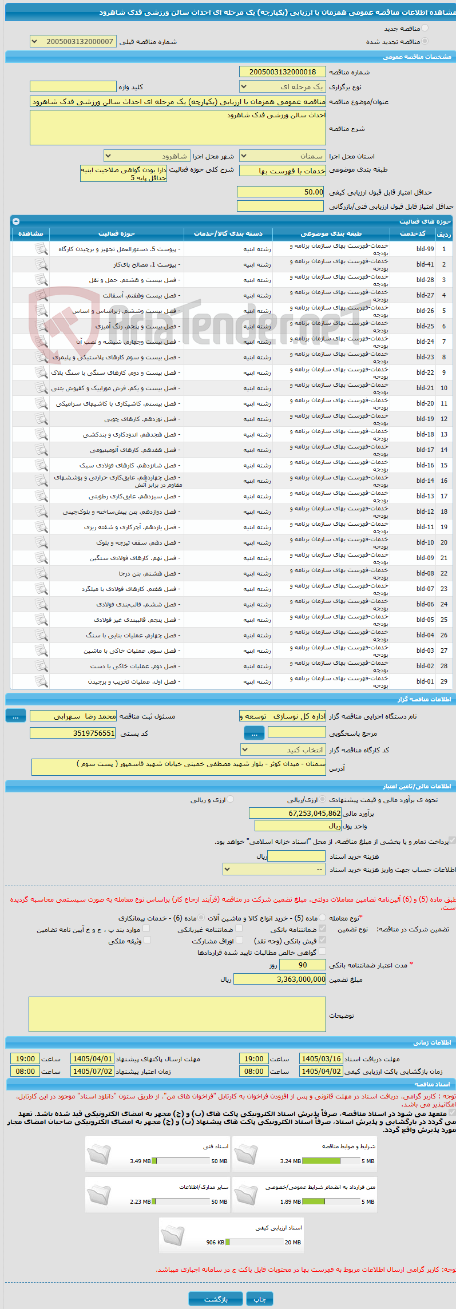
Task: Open the متن قرارداد folder icon
Action: (x=246, y=1195)
